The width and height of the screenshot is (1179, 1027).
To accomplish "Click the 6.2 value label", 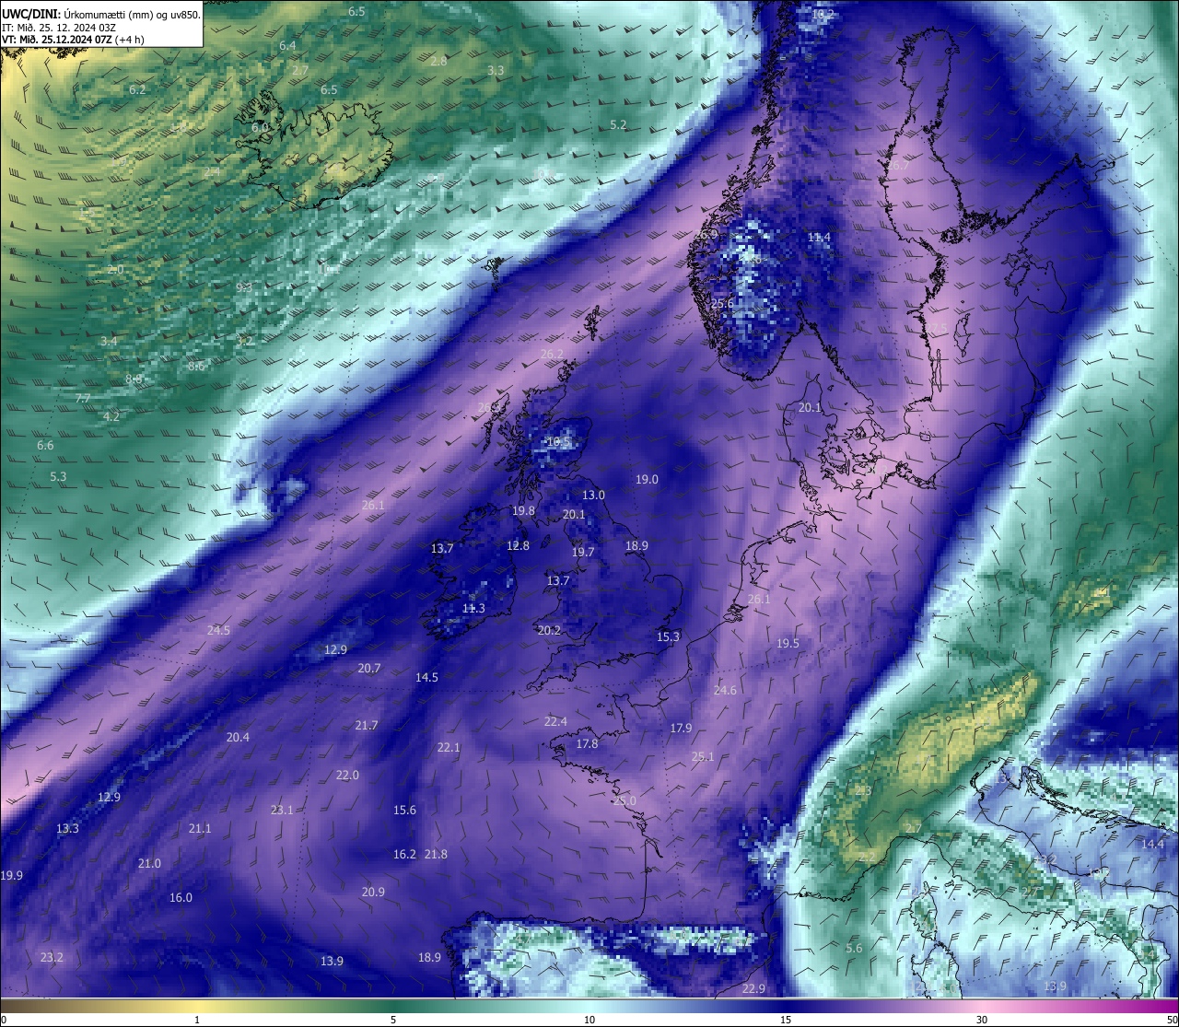I will point(137,89).
